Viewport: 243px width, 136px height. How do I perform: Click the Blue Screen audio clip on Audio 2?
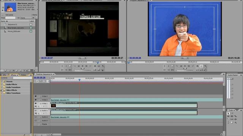[137, 117]
